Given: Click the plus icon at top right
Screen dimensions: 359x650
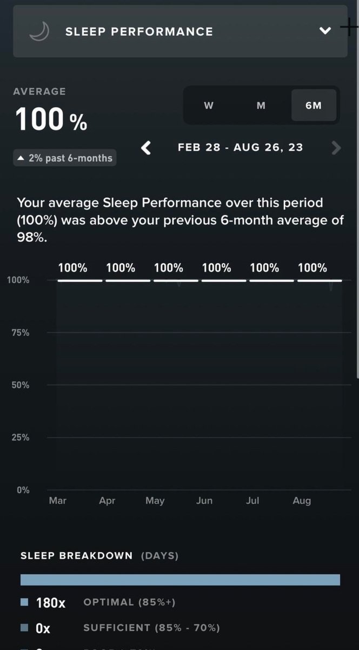Looking at the screenshot, I should coord(349,27).
